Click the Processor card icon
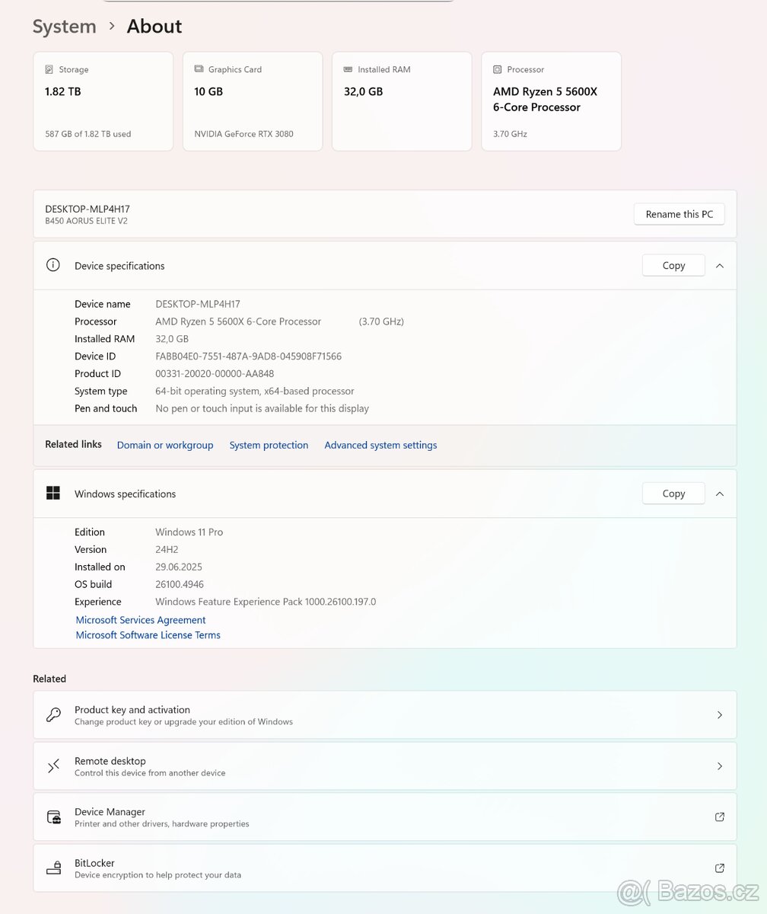 [x=498, y=69]
